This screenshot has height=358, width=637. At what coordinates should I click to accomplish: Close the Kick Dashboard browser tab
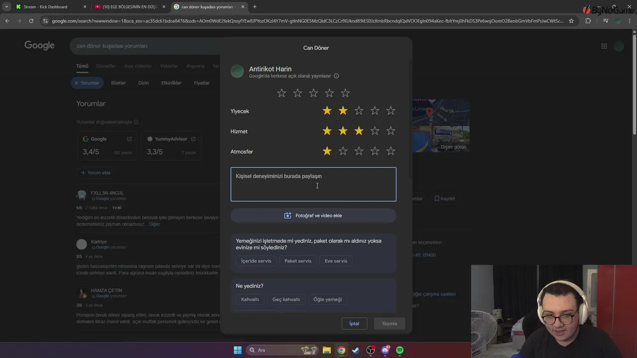click(x=85, y=7)
